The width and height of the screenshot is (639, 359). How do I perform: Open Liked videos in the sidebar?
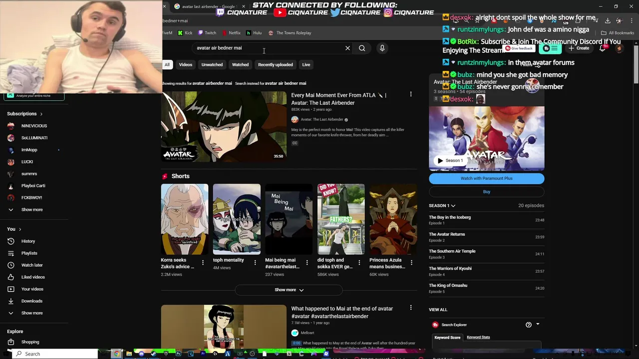pyautogui.click(x=34, y=277)
